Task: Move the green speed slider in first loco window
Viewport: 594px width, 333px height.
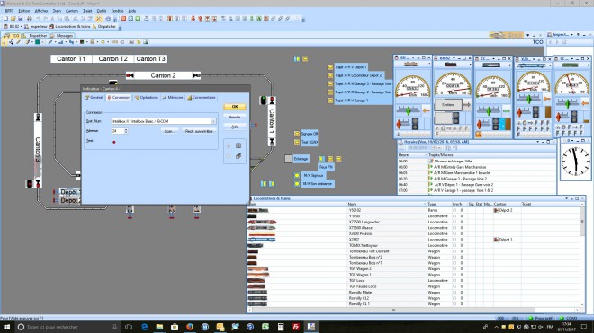Action: point(409,110)
